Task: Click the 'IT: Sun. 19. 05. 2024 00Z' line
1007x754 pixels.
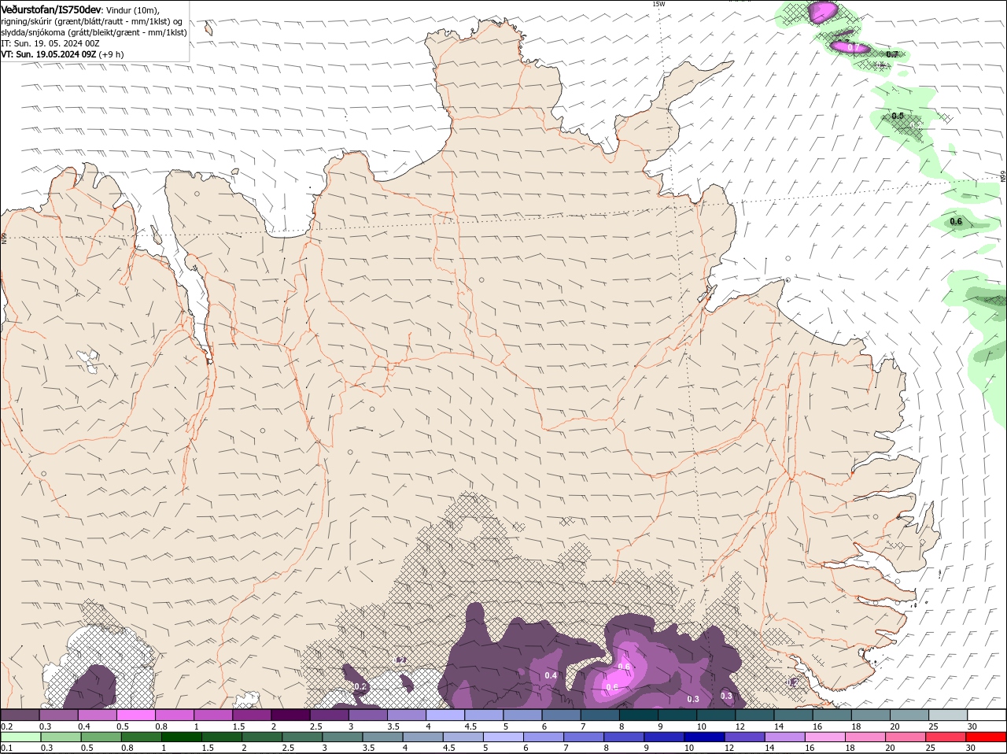Action: coord(50,43)
